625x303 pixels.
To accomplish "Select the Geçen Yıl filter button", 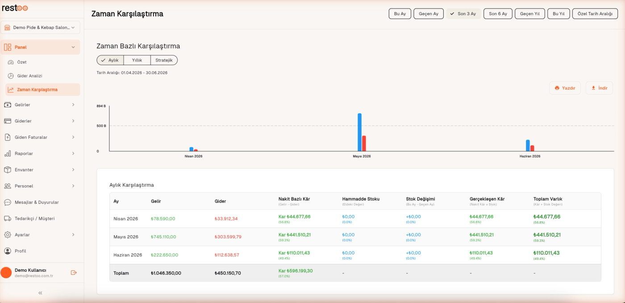I will [530, 14].
